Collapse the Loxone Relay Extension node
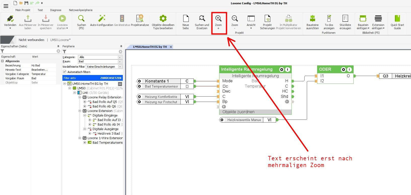The image size is (411, 195). [x=80, y=97]
